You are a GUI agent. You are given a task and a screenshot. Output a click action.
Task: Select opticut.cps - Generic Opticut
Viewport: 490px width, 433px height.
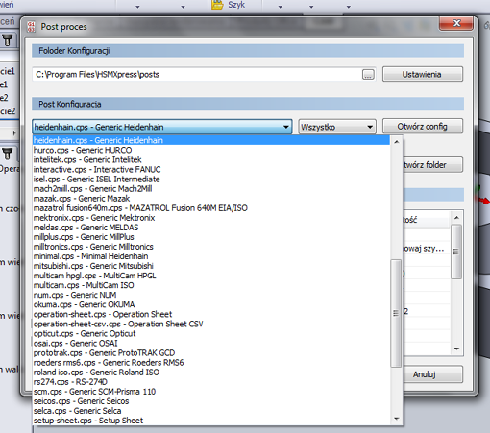pyautogui.click(x=211, y=333)
